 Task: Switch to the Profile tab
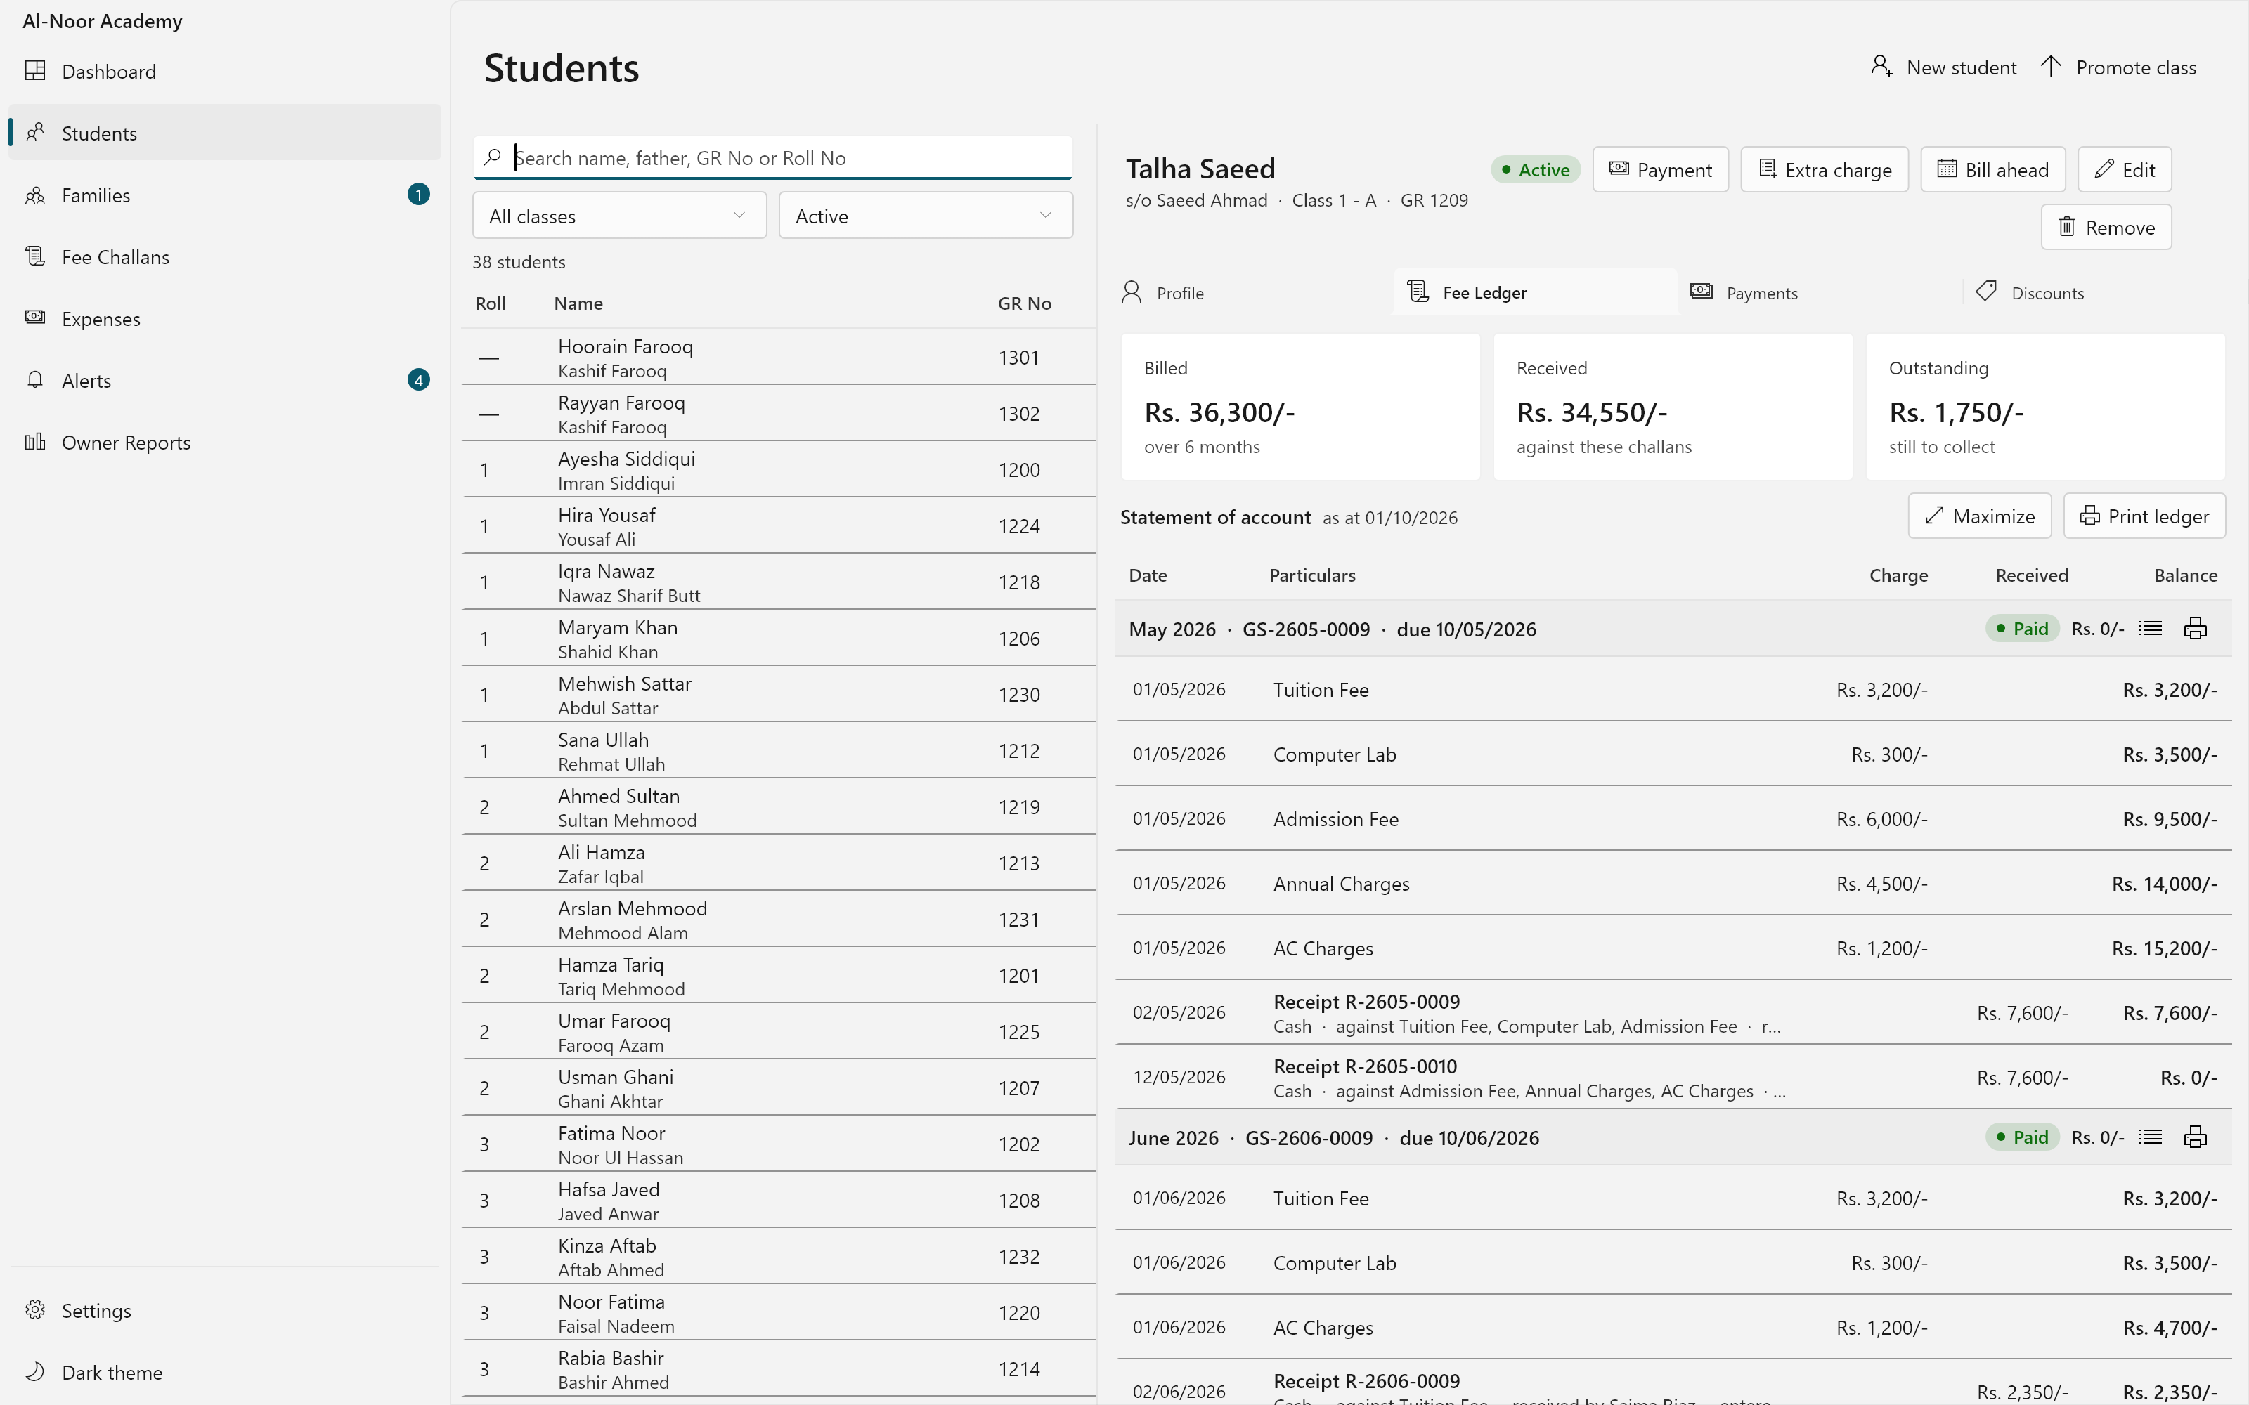coord(1251,293)
